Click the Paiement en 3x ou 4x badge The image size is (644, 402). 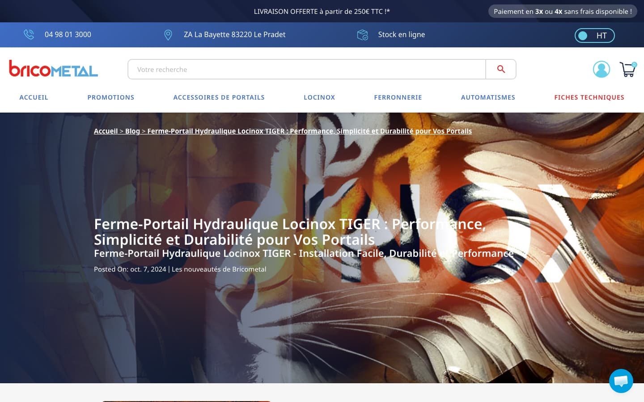coord(563,11)
